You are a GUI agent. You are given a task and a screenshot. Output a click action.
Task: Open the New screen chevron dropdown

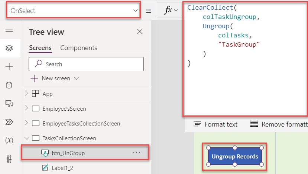[x=77, y=78]
